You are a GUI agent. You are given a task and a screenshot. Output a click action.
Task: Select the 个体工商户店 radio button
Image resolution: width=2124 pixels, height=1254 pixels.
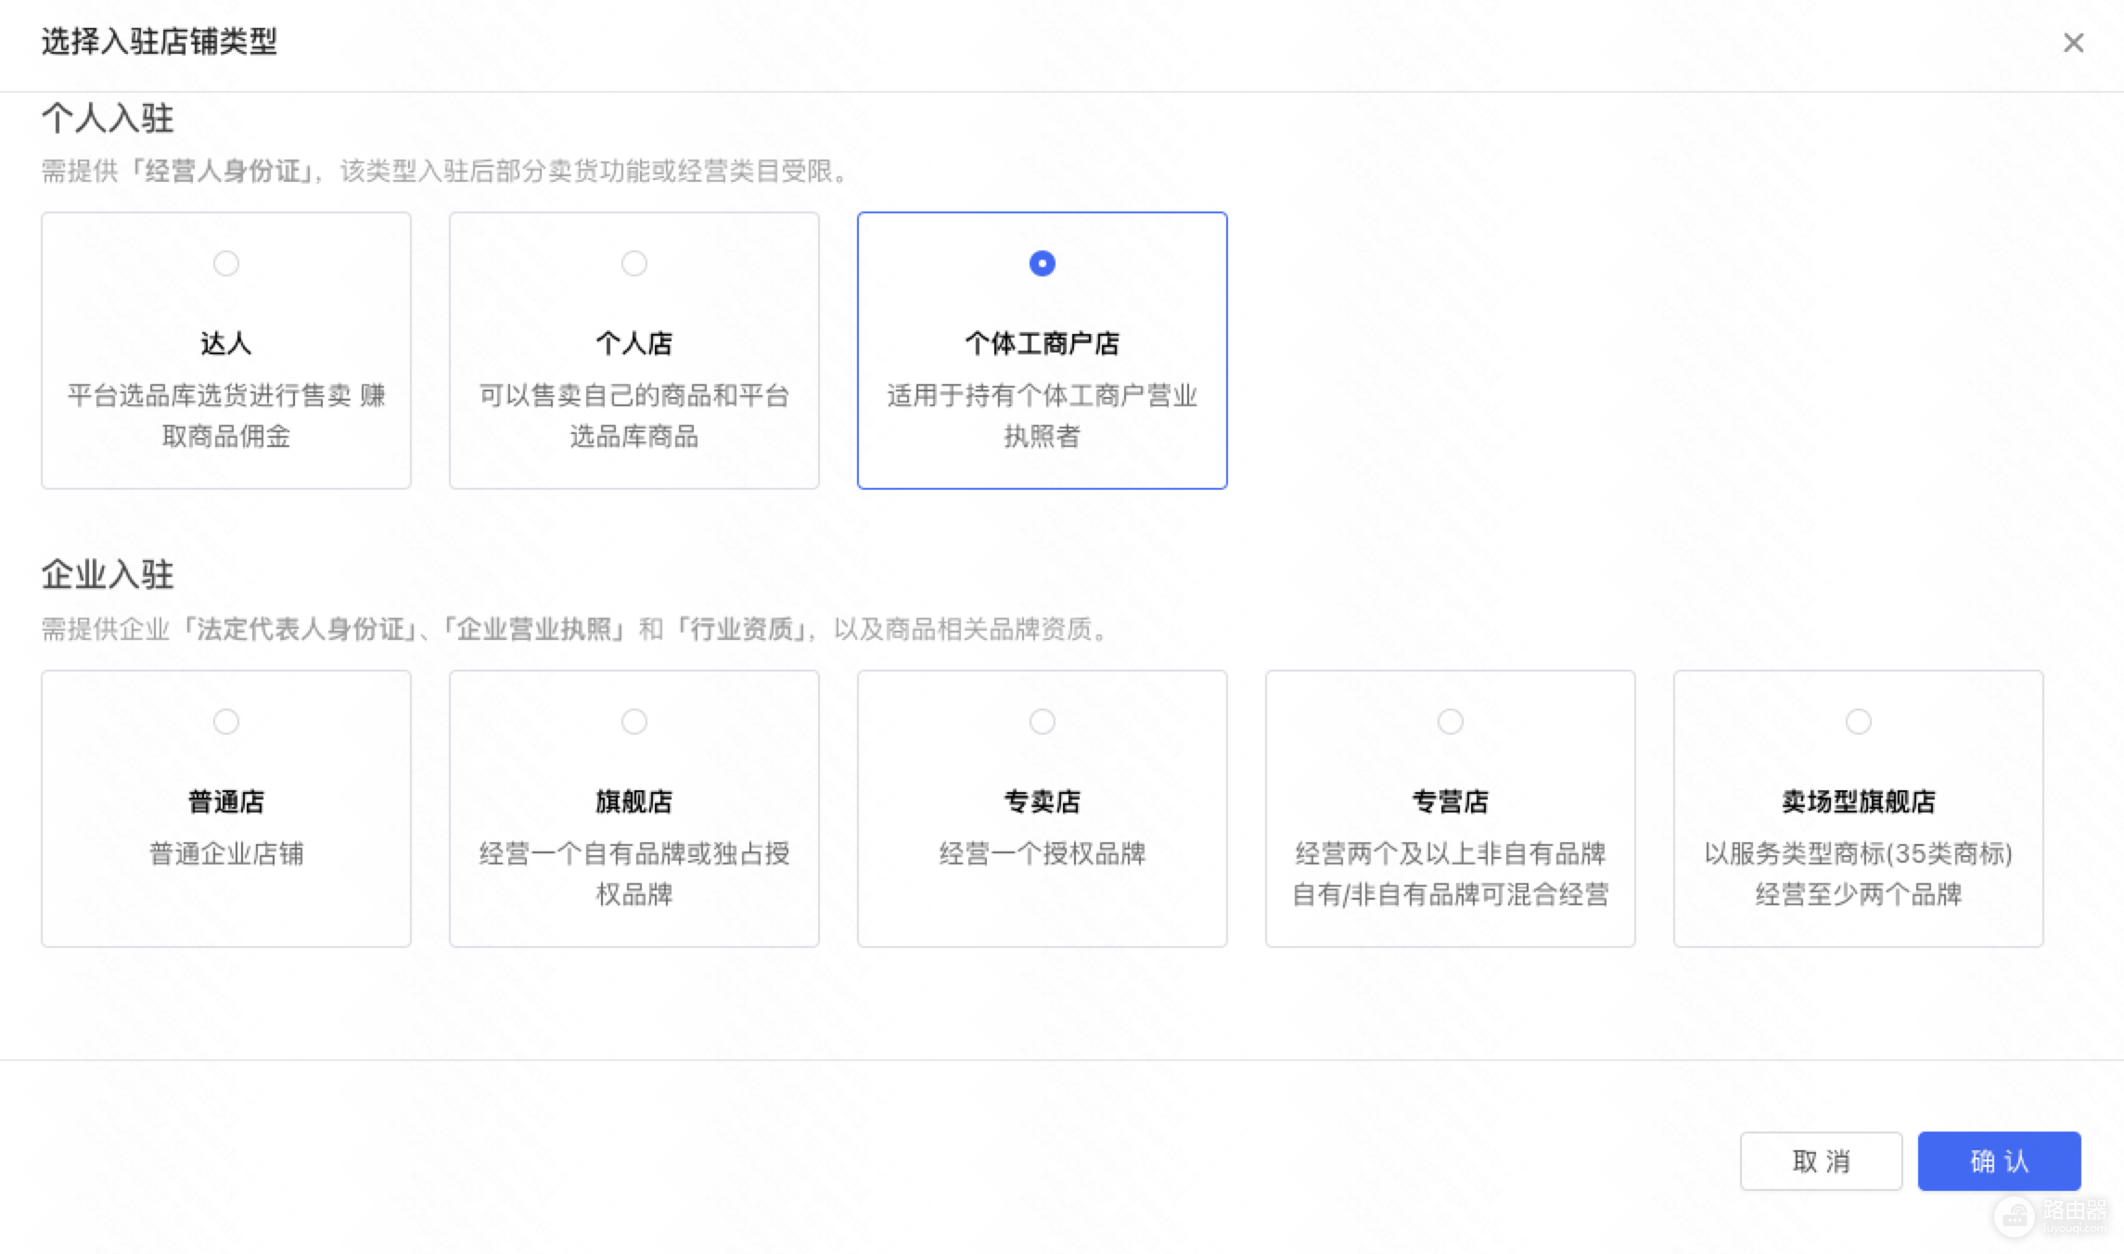tap(1043, 263)
